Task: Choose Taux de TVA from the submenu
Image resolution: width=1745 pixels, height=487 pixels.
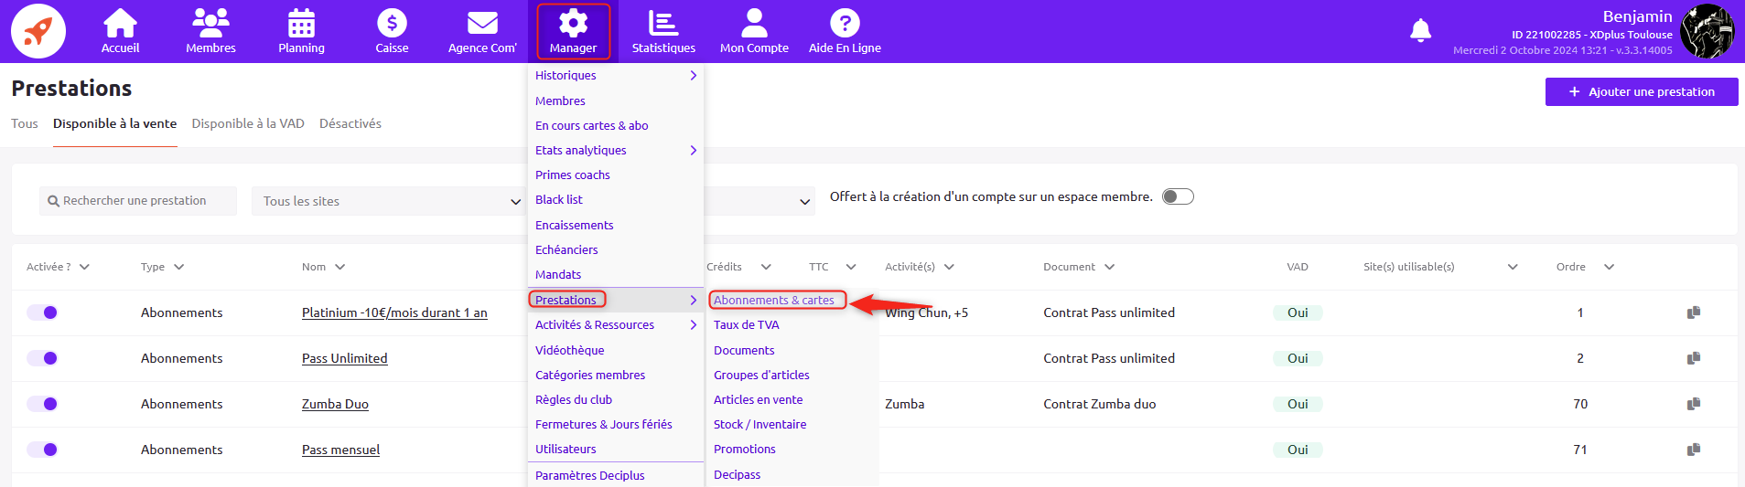Action: click(x=747, y=325)
